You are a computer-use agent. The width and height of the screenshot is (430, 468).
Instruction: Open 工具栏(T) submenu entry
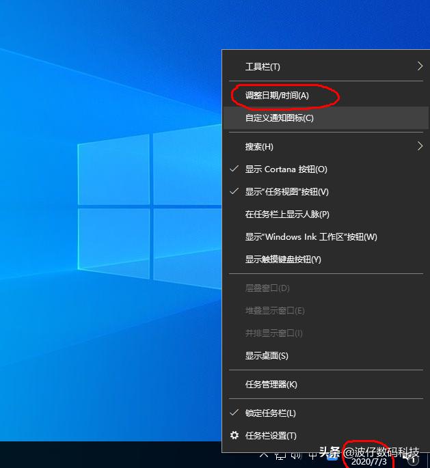point(325,66)
